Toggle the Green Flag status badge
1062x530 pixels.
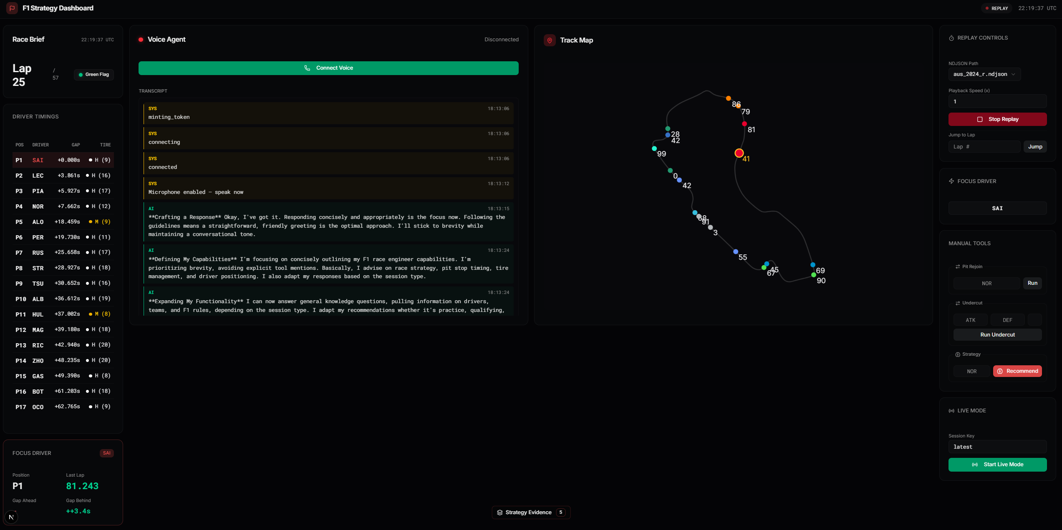[x=94, y=75]
